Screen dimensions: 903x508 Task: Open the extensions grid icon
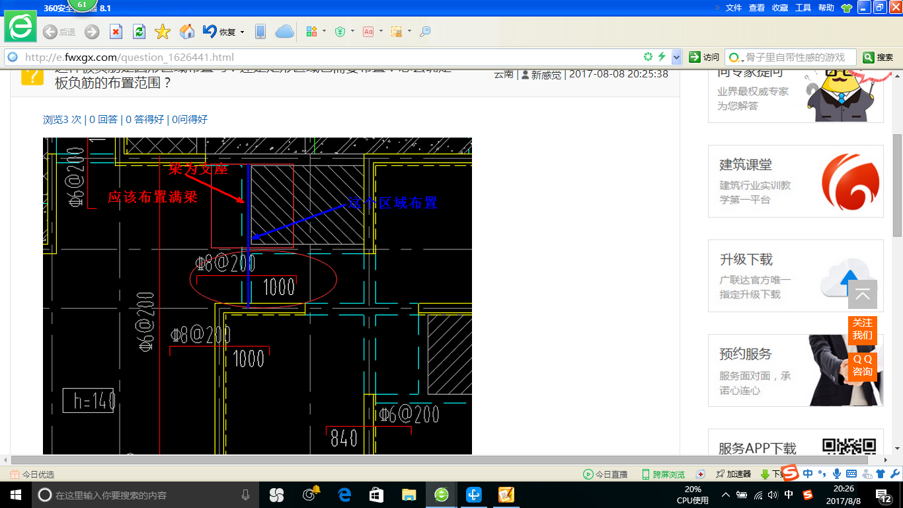(x=312, y=32)
